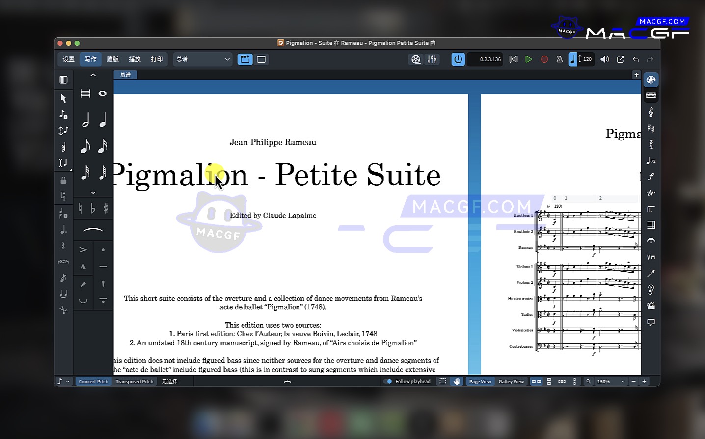Open the Clefs panel treble clef icon
This screenshot has width=705, height=439.
(651, 112)
